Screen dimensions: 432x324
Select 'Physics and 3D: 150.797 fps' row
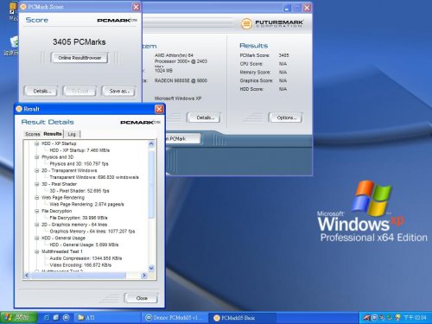point(79,164)
